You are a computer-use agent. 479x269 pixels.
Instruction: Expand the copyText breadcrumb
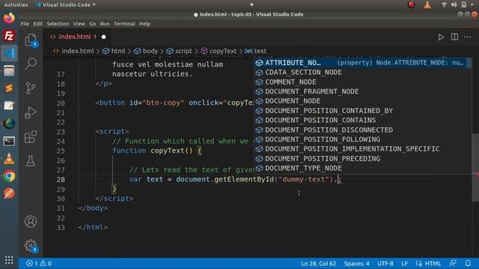tap(219, 51)
